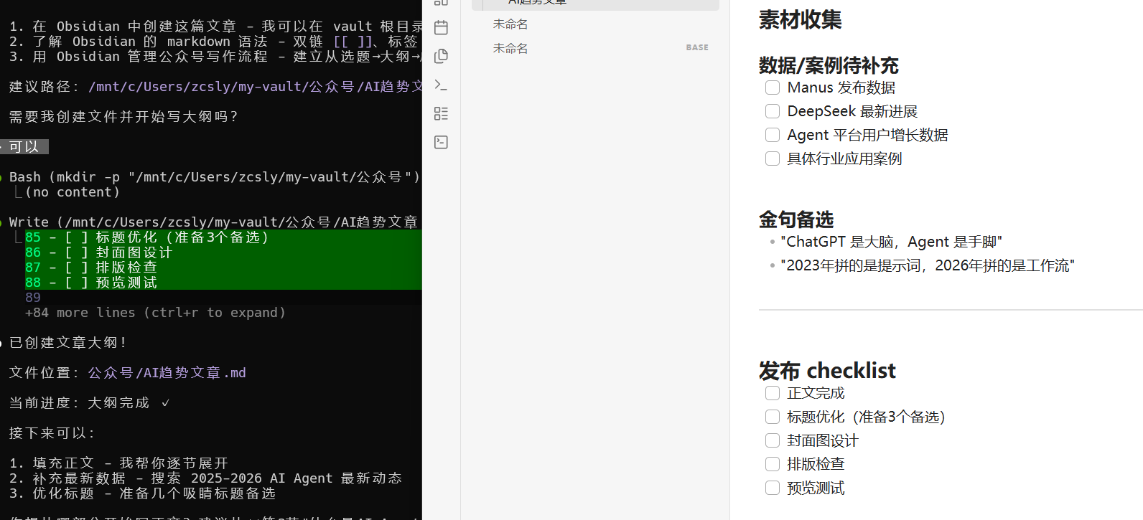The image size is (1143, 520).
Task: Expand the '+84 more lines' collapsed output
Action: [x=155, y=313]
